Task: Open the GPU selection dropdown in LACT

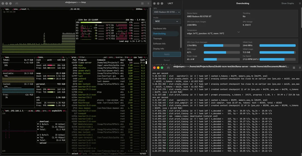Action: (x=167, y=12)
